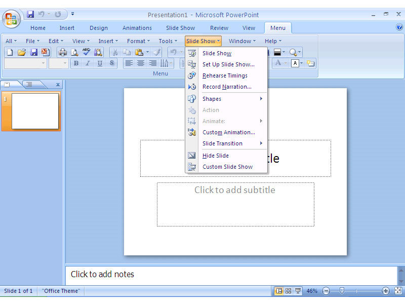Paste from clipboard
Viewport: 405px width, 304px height.
pyautogui.click(x=140, y=52)
